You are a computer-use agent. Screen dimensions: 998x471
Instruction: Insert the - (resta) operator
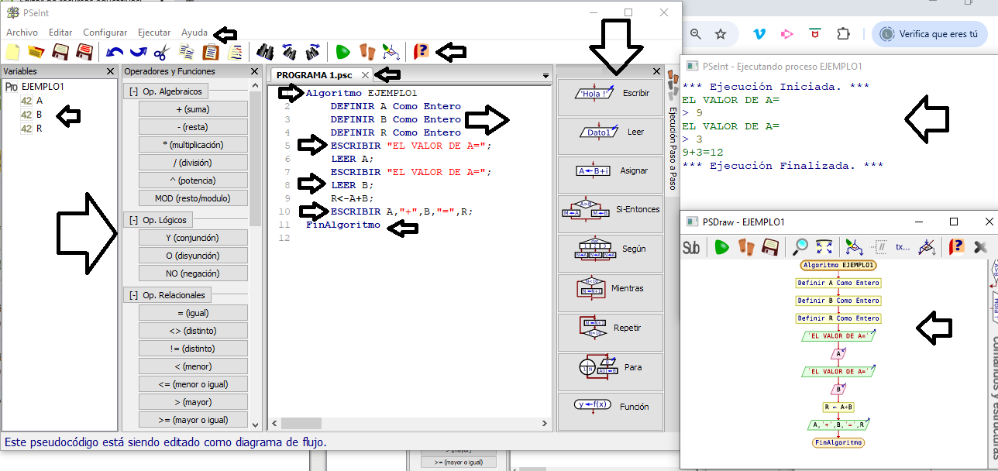(x=193, y=127)
